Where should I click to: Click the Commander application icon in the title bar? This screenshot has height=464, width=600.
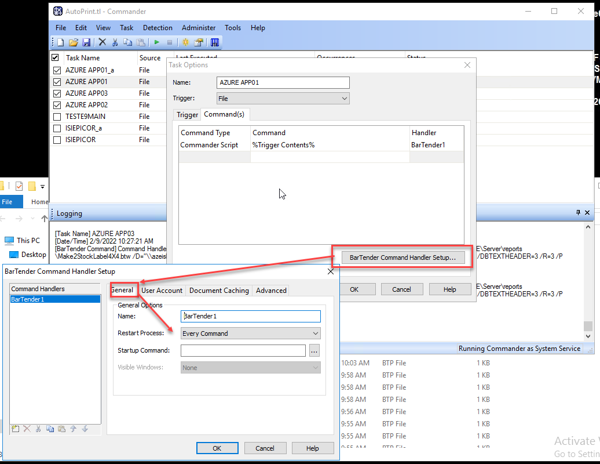58,11
